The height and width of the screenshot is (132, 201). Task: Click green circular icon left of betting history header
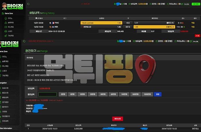pos(28,4)
